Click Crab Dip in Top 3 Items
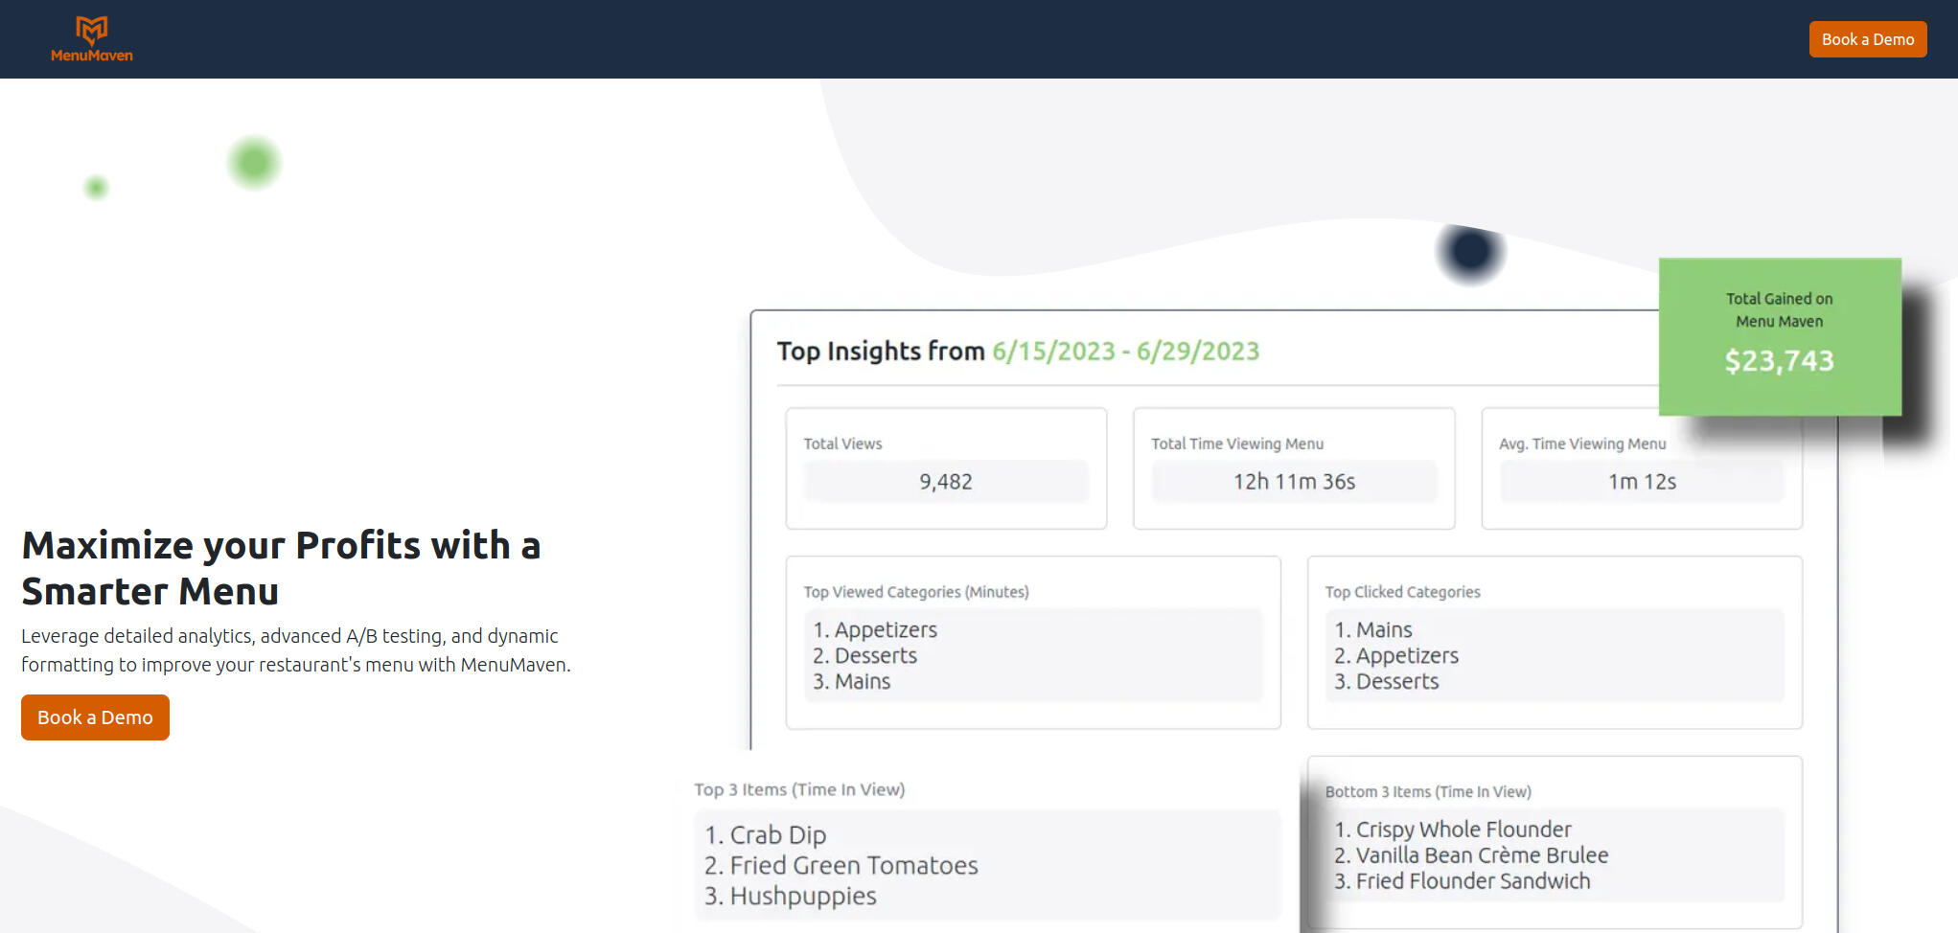The height and width of the screenshot is (933, 1958). tap(777, 835)
